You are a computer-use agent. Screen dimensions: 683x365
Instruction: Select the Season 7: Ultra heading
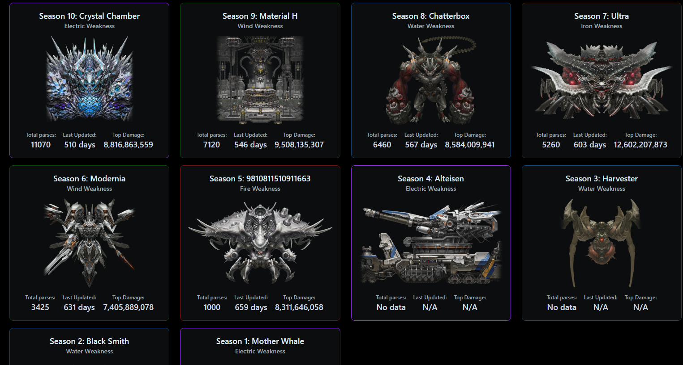tap(601, 16)
